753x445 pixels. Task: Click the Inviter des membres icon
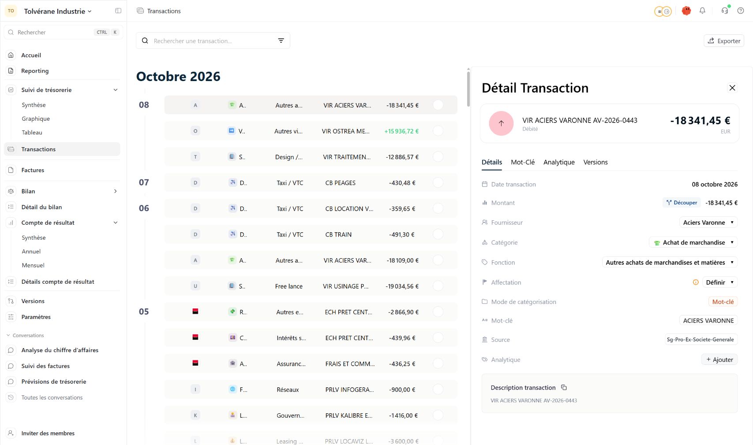point(11,433)
